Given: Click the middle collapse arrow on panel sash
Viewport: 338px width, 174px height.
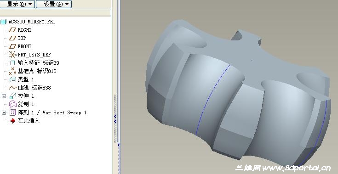Looking at the screenshot, I should pyautogui.click(x=115, y=122).
